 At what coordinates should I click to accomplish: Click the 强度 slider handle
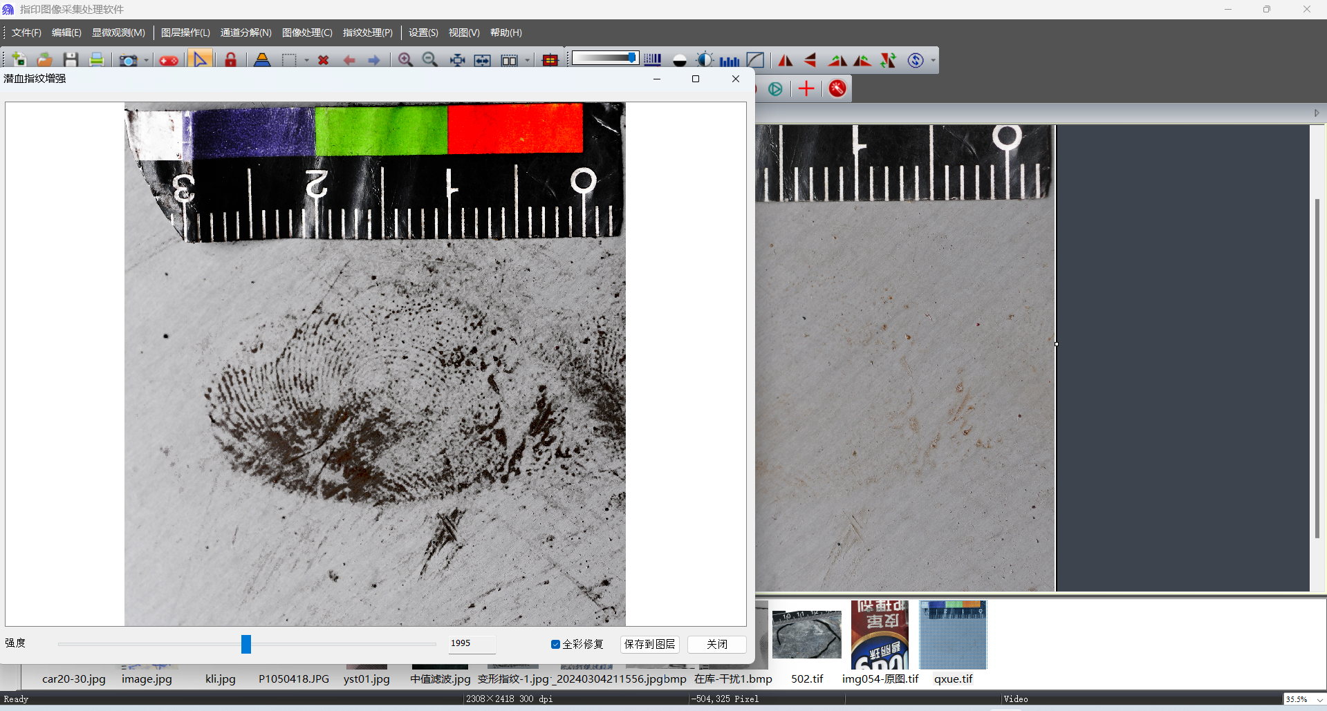(246, 644)
